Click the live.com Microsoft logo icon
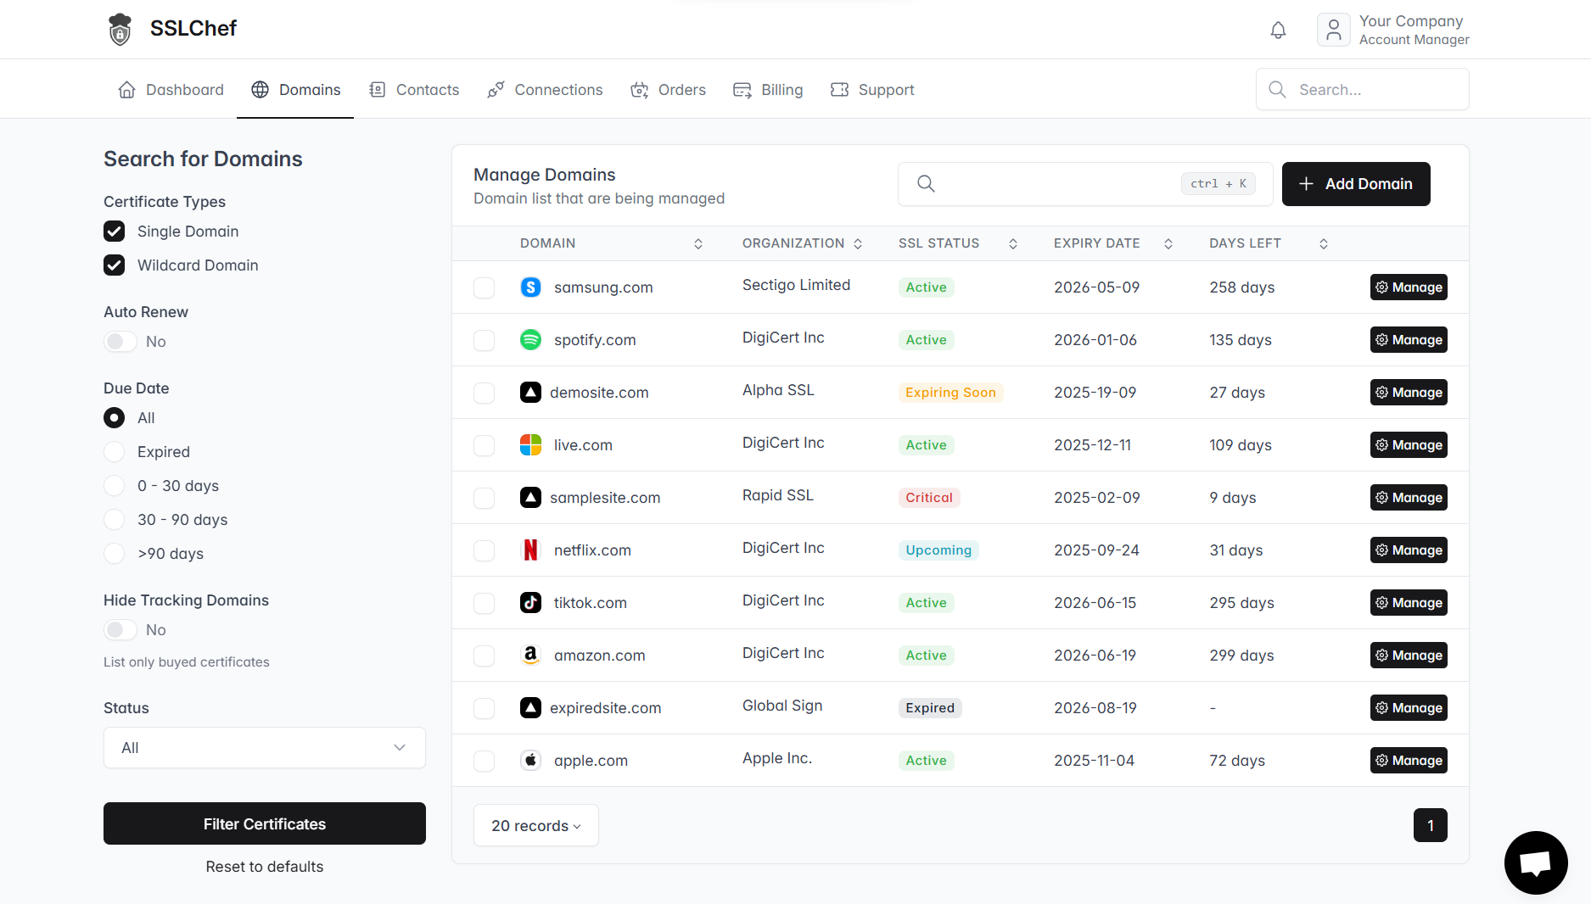Viewport: 1591px width, 904px height. point(530,445)
